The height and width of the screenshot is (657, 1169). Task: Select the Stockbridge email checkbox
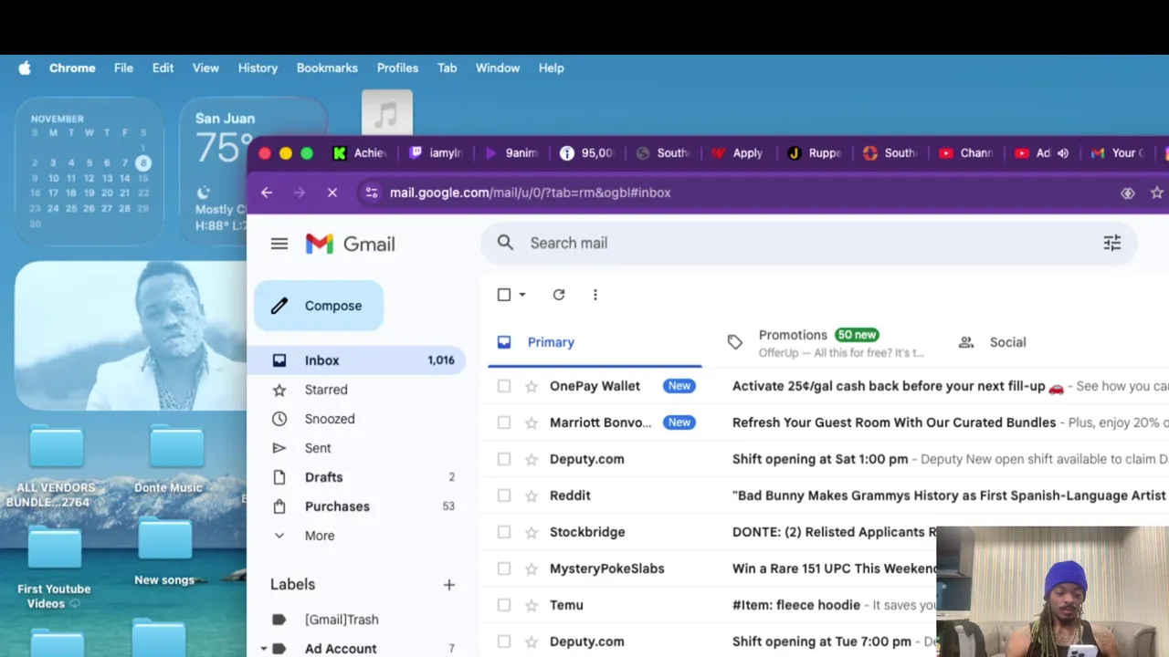point(504,532)
